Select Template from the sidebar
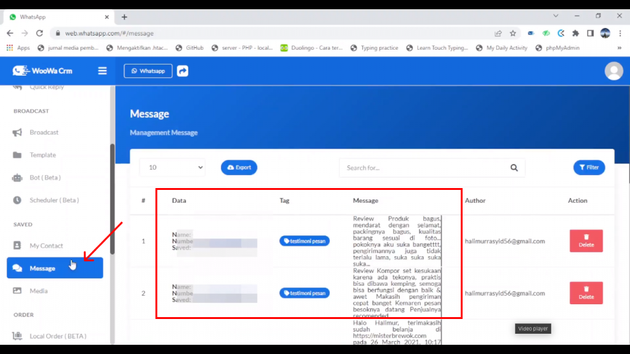The image size is (630, 354). coord(42,155)
